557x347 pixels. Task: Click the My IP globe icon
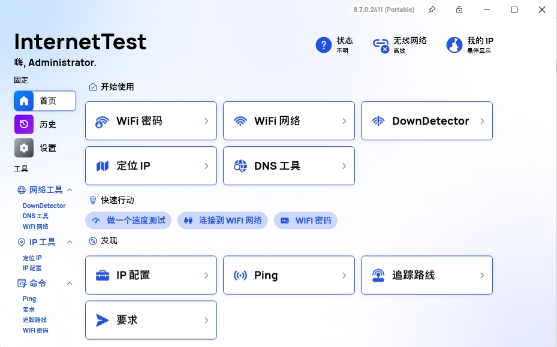(x=454, y=45)
